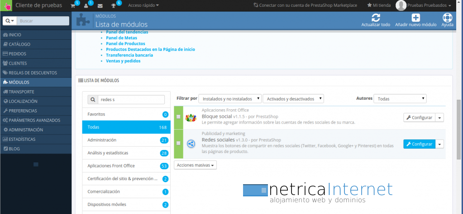Collapse the sidebar using hamburger icon

[x=36, y=164]
